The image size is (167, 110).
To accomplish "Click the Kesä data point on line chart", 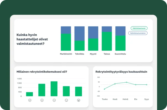I will pyautogui.click(x=115, y=84).
